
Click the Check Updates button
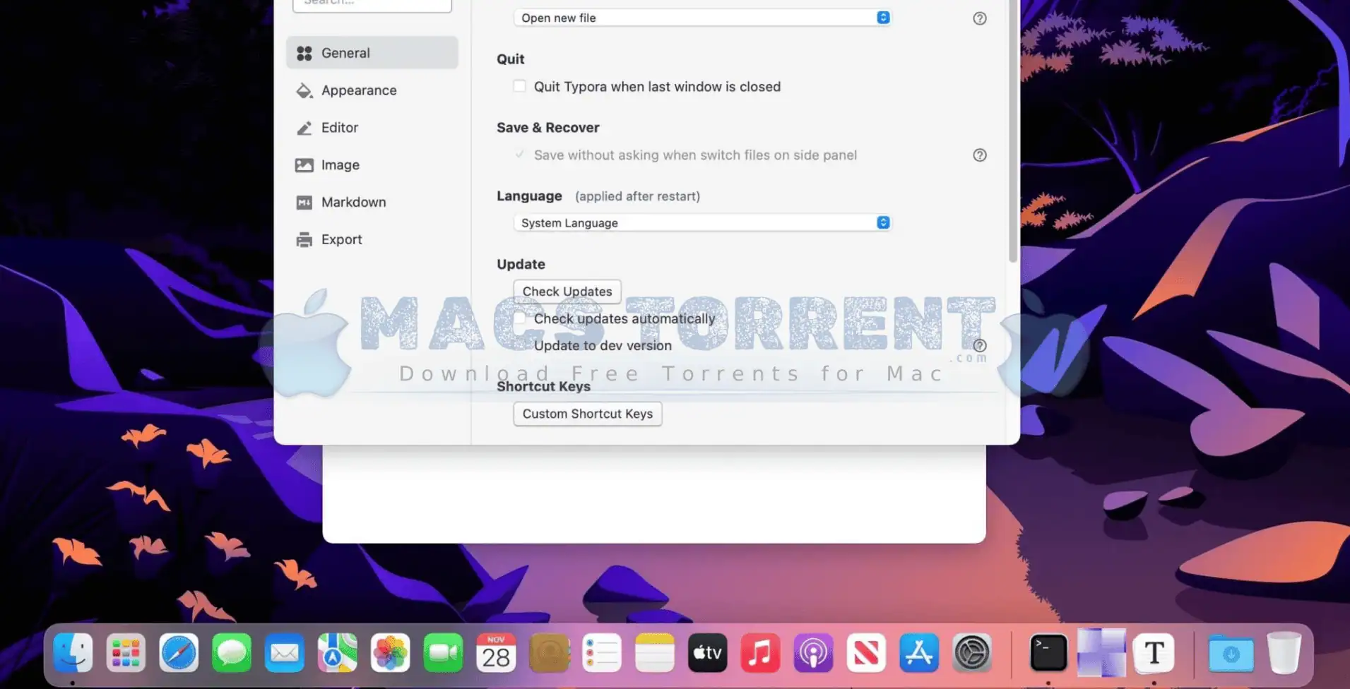(567, 292)
